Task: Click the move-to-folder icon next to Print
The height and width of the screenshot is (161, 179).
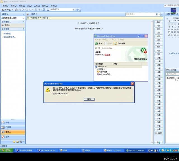Action: click(20, 10)
